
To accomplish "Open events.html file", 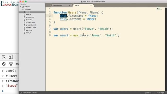I will pos(30,17).
